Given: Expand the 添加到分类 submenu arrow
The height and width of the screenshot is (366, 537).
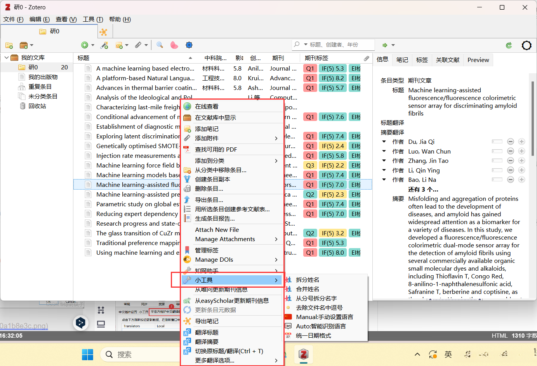Looking at the screenshot, I should [x=276, y=161].
